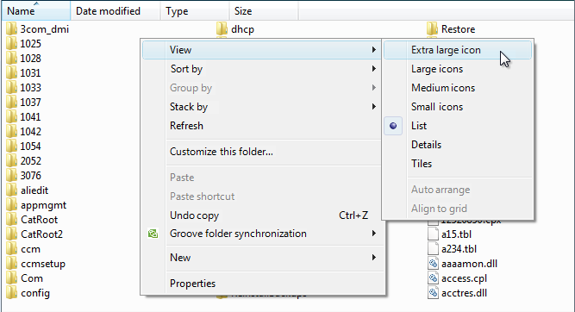Select the 1025 folder icon
This screenshot has width=575, height=312.
click(11, 44)
